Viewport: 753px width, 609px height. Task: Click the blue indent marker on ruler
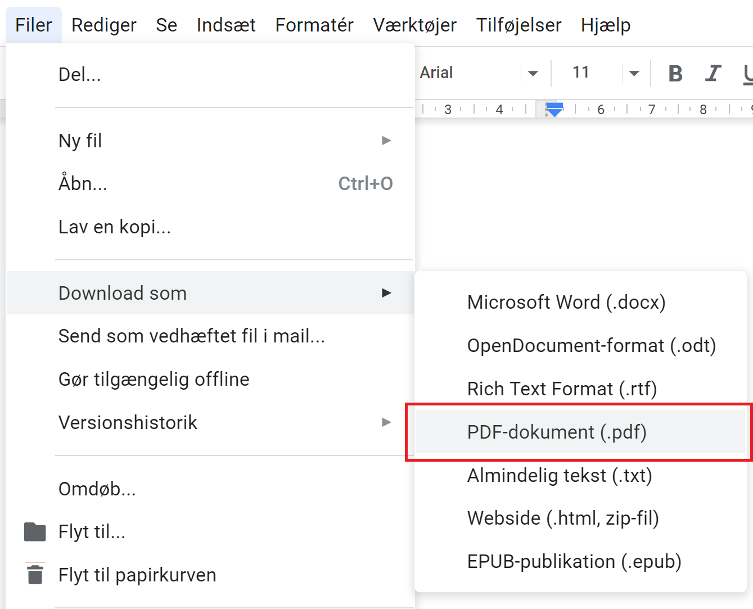click(x=554, y=109)
